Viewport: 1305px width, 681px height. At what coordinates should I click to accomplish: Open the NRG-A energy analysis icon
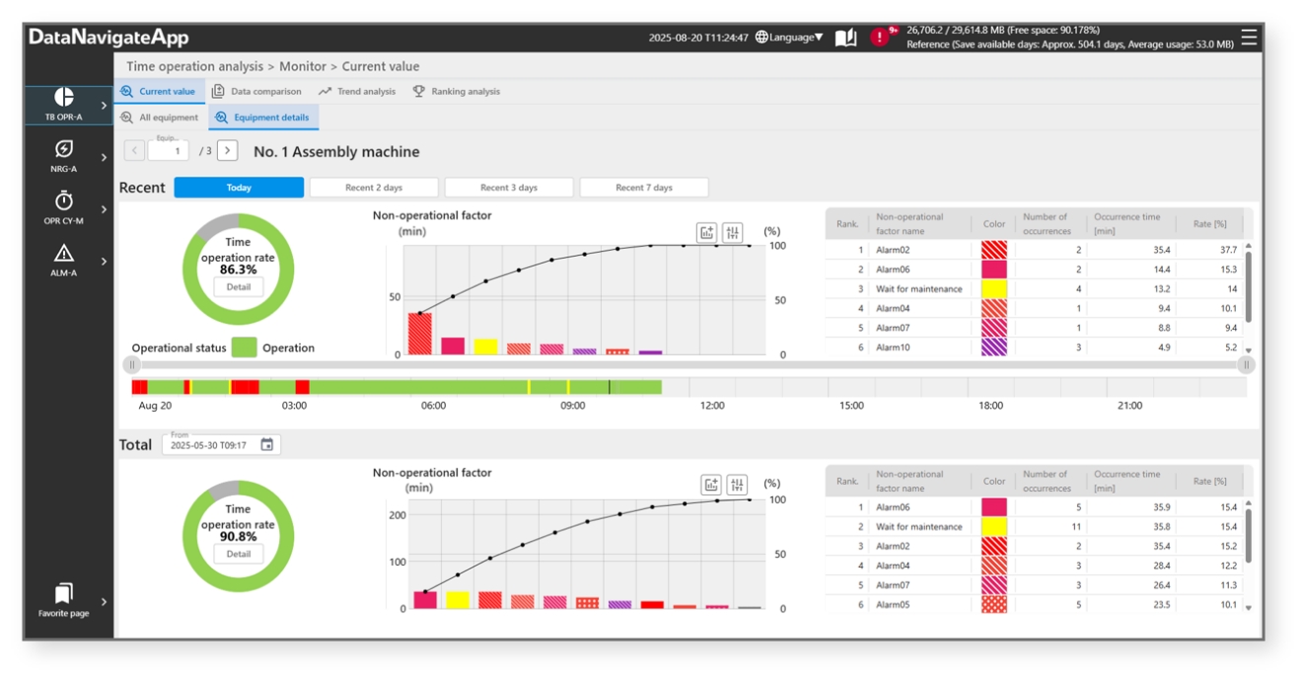click(x=64, y=155)
